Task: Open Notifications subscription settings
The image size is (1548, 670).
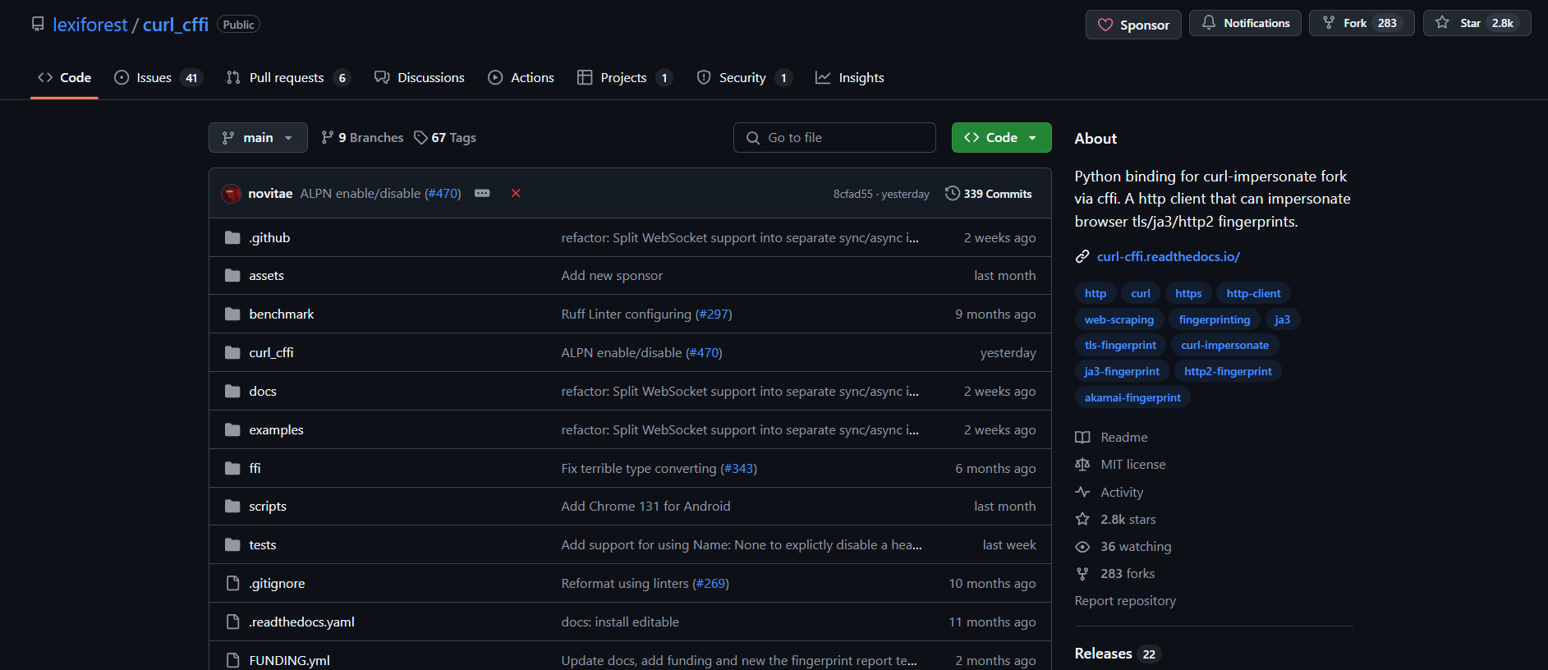Action: [x=1245, y=23]
